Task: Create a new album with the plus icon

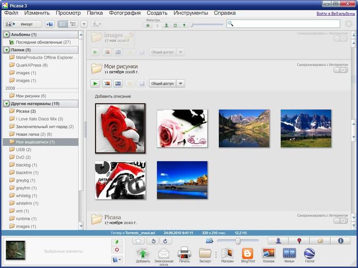Action: coord(50,24)
